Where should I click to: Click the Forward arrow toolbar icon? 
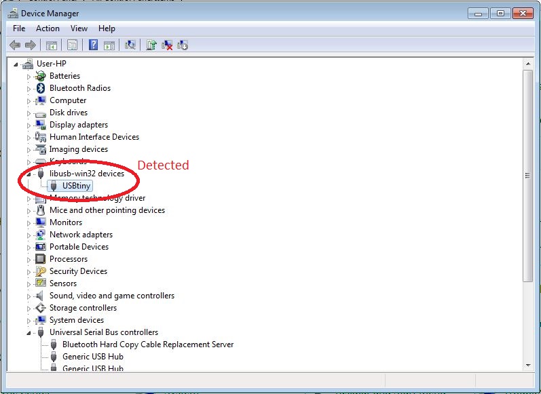(31, 45)
